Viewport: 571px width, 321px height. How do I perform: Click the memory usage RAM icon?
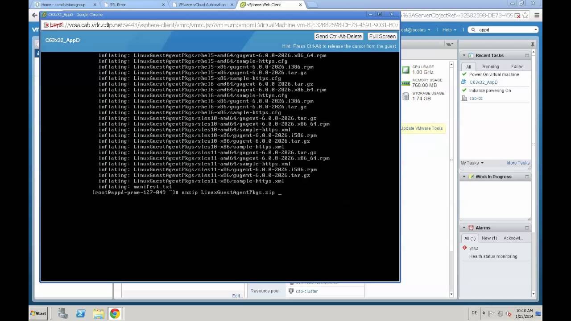[x=405, y=83]
